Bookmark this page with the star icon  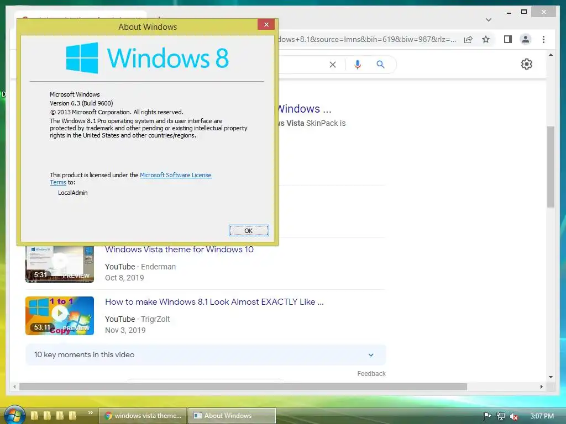(x=486, y=39)
